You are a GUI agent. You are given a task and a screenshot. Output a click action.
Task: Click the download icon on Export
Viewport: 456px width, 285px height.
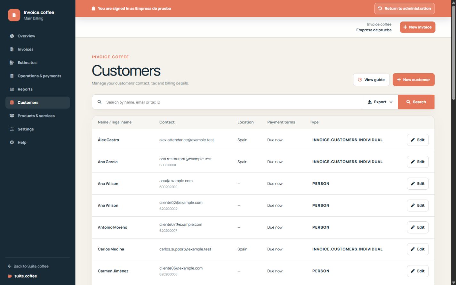(370, 102)
